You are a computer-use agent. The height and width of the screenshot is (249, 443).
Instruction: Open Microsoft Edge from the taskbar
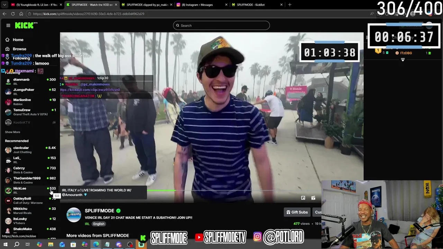96,245
